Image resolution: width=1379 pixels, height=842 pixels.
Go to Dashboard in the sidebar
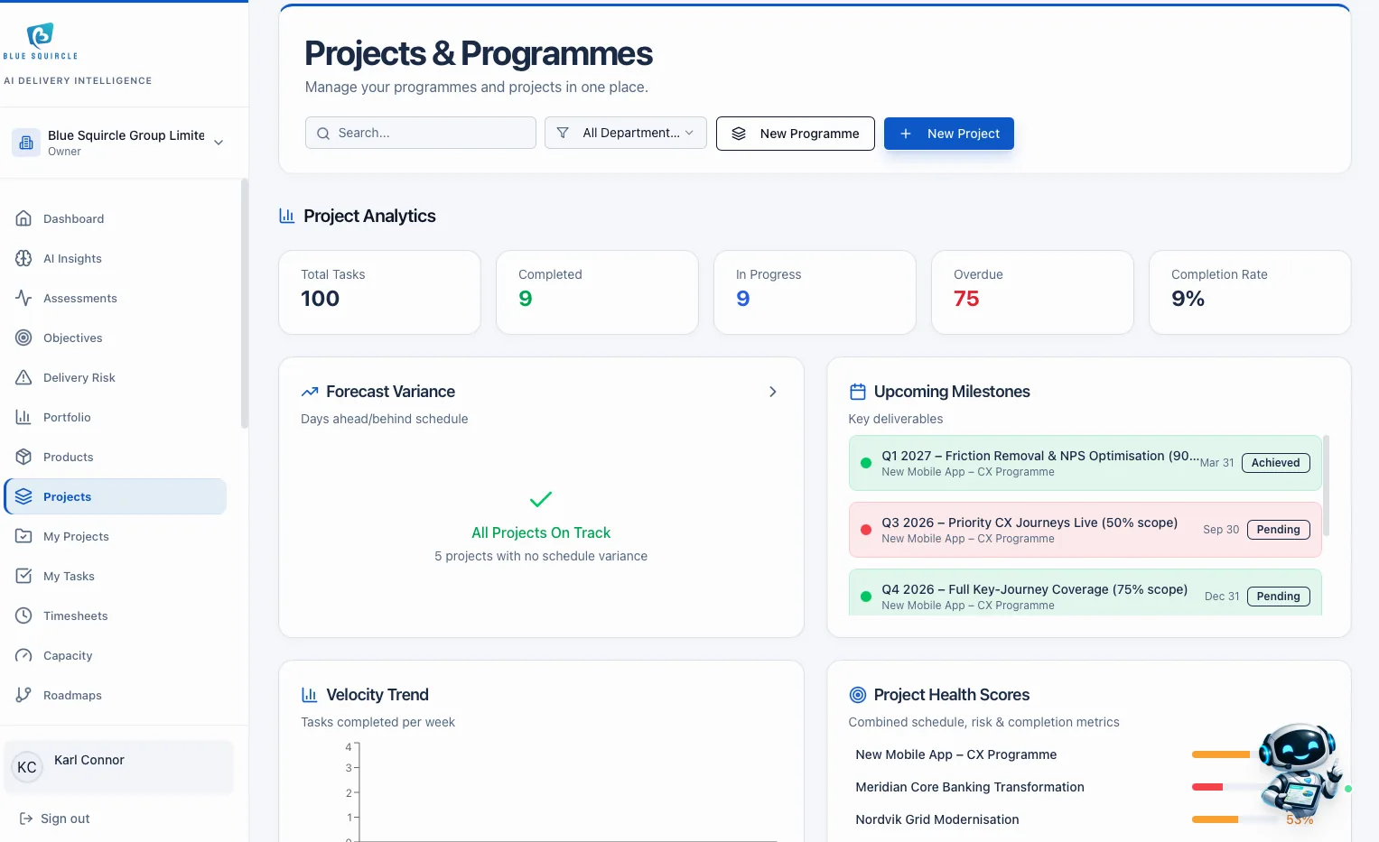(116, 218)
